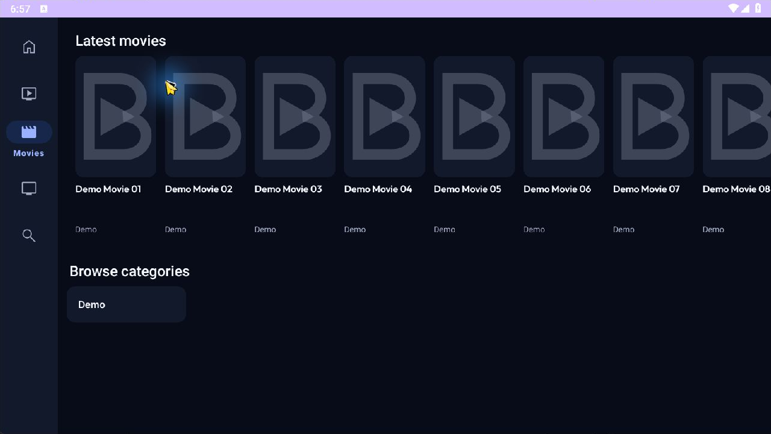Tap the keyboard indicator in status bar
The width and height of the screenshot is (771, 434).
click(x=44, y=9)
